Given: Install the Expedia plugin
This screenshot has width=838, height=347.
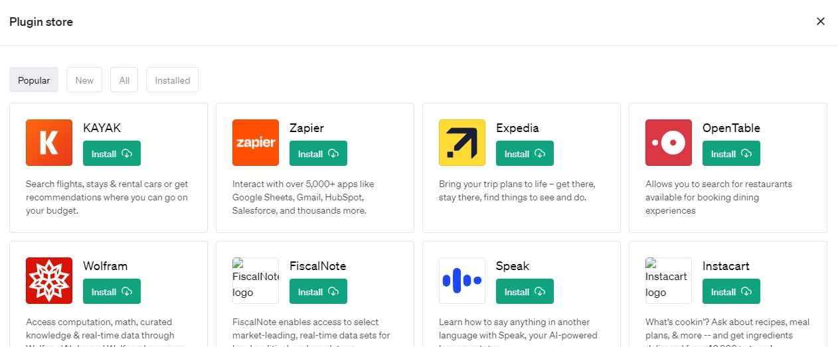Looking at the screenshot, I should click(x=525, y=154).
